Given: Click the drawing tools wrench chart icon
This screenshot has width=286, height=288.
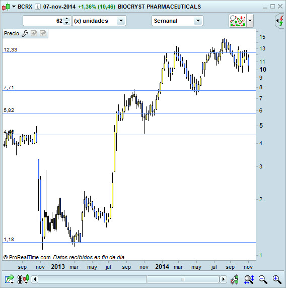Looking at the screenshot, I should click(x=235, y=279).
